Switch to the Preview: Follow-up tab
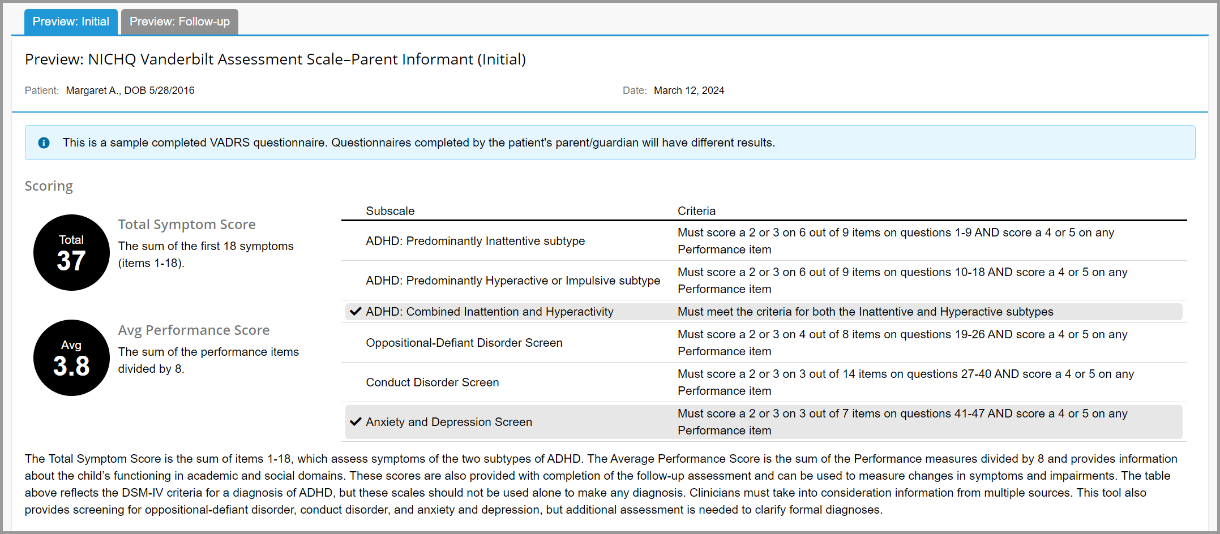Screen dimensions: 1220x534 point(179,21)
